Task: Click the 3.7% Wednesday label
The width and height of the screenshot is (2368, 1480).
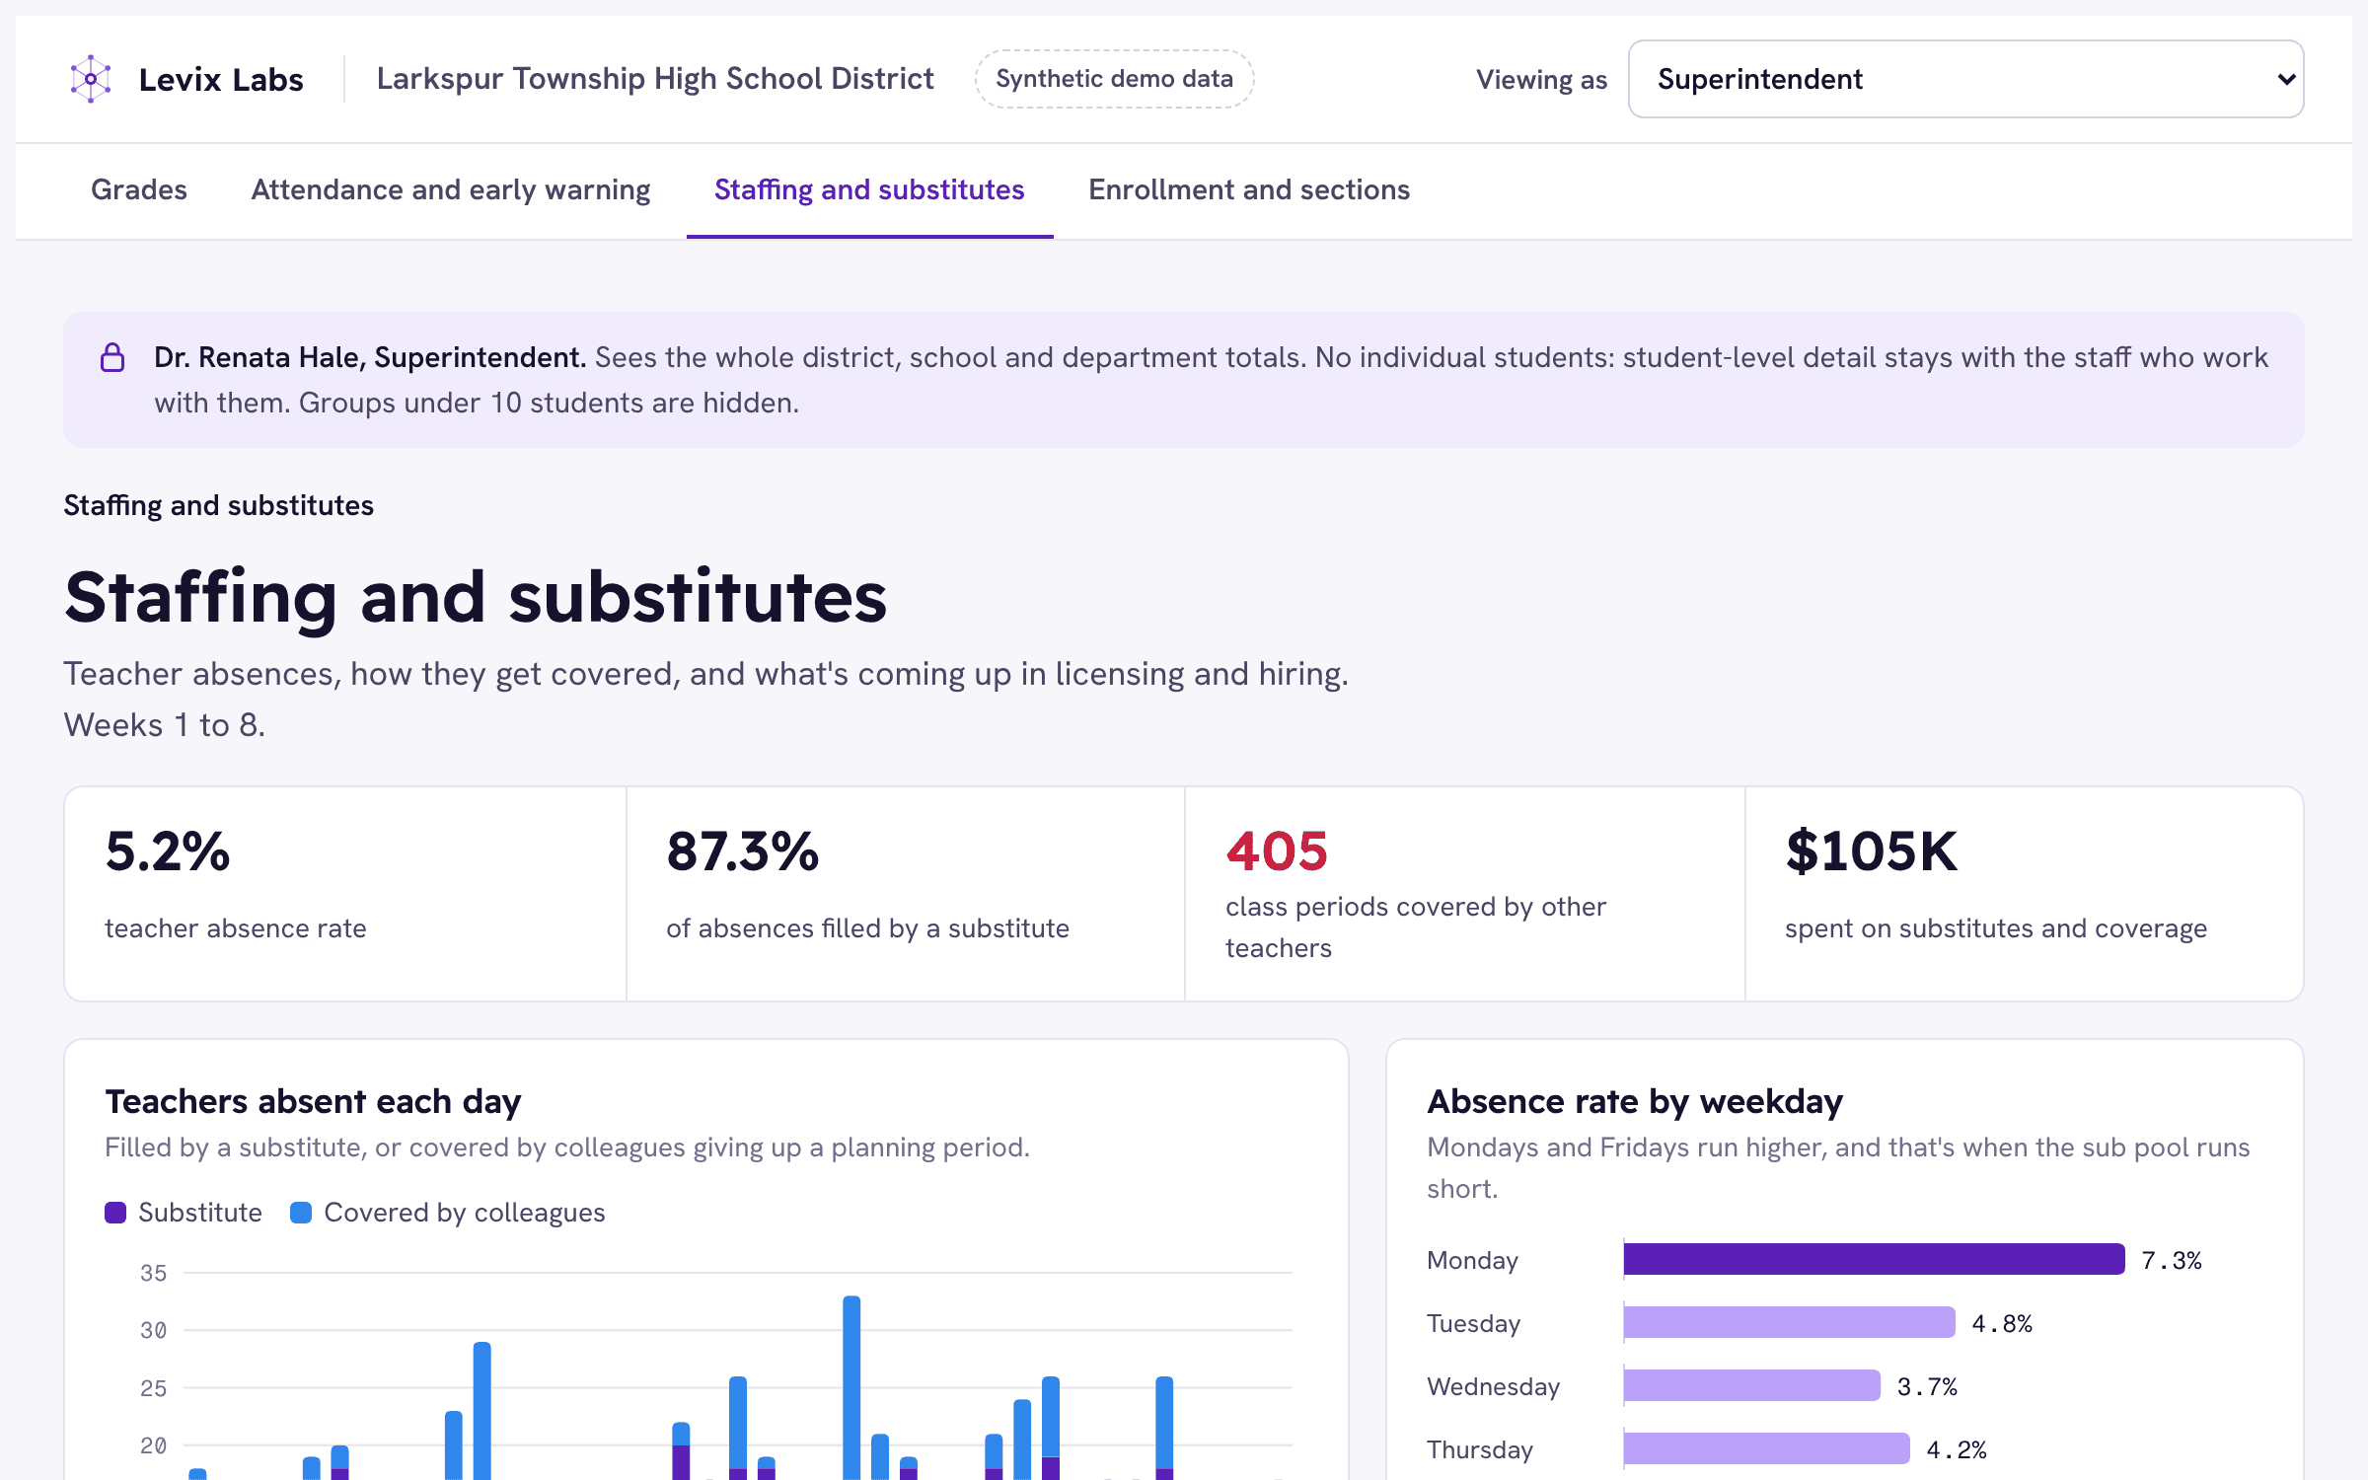Action: [x=1927, y=1386]
